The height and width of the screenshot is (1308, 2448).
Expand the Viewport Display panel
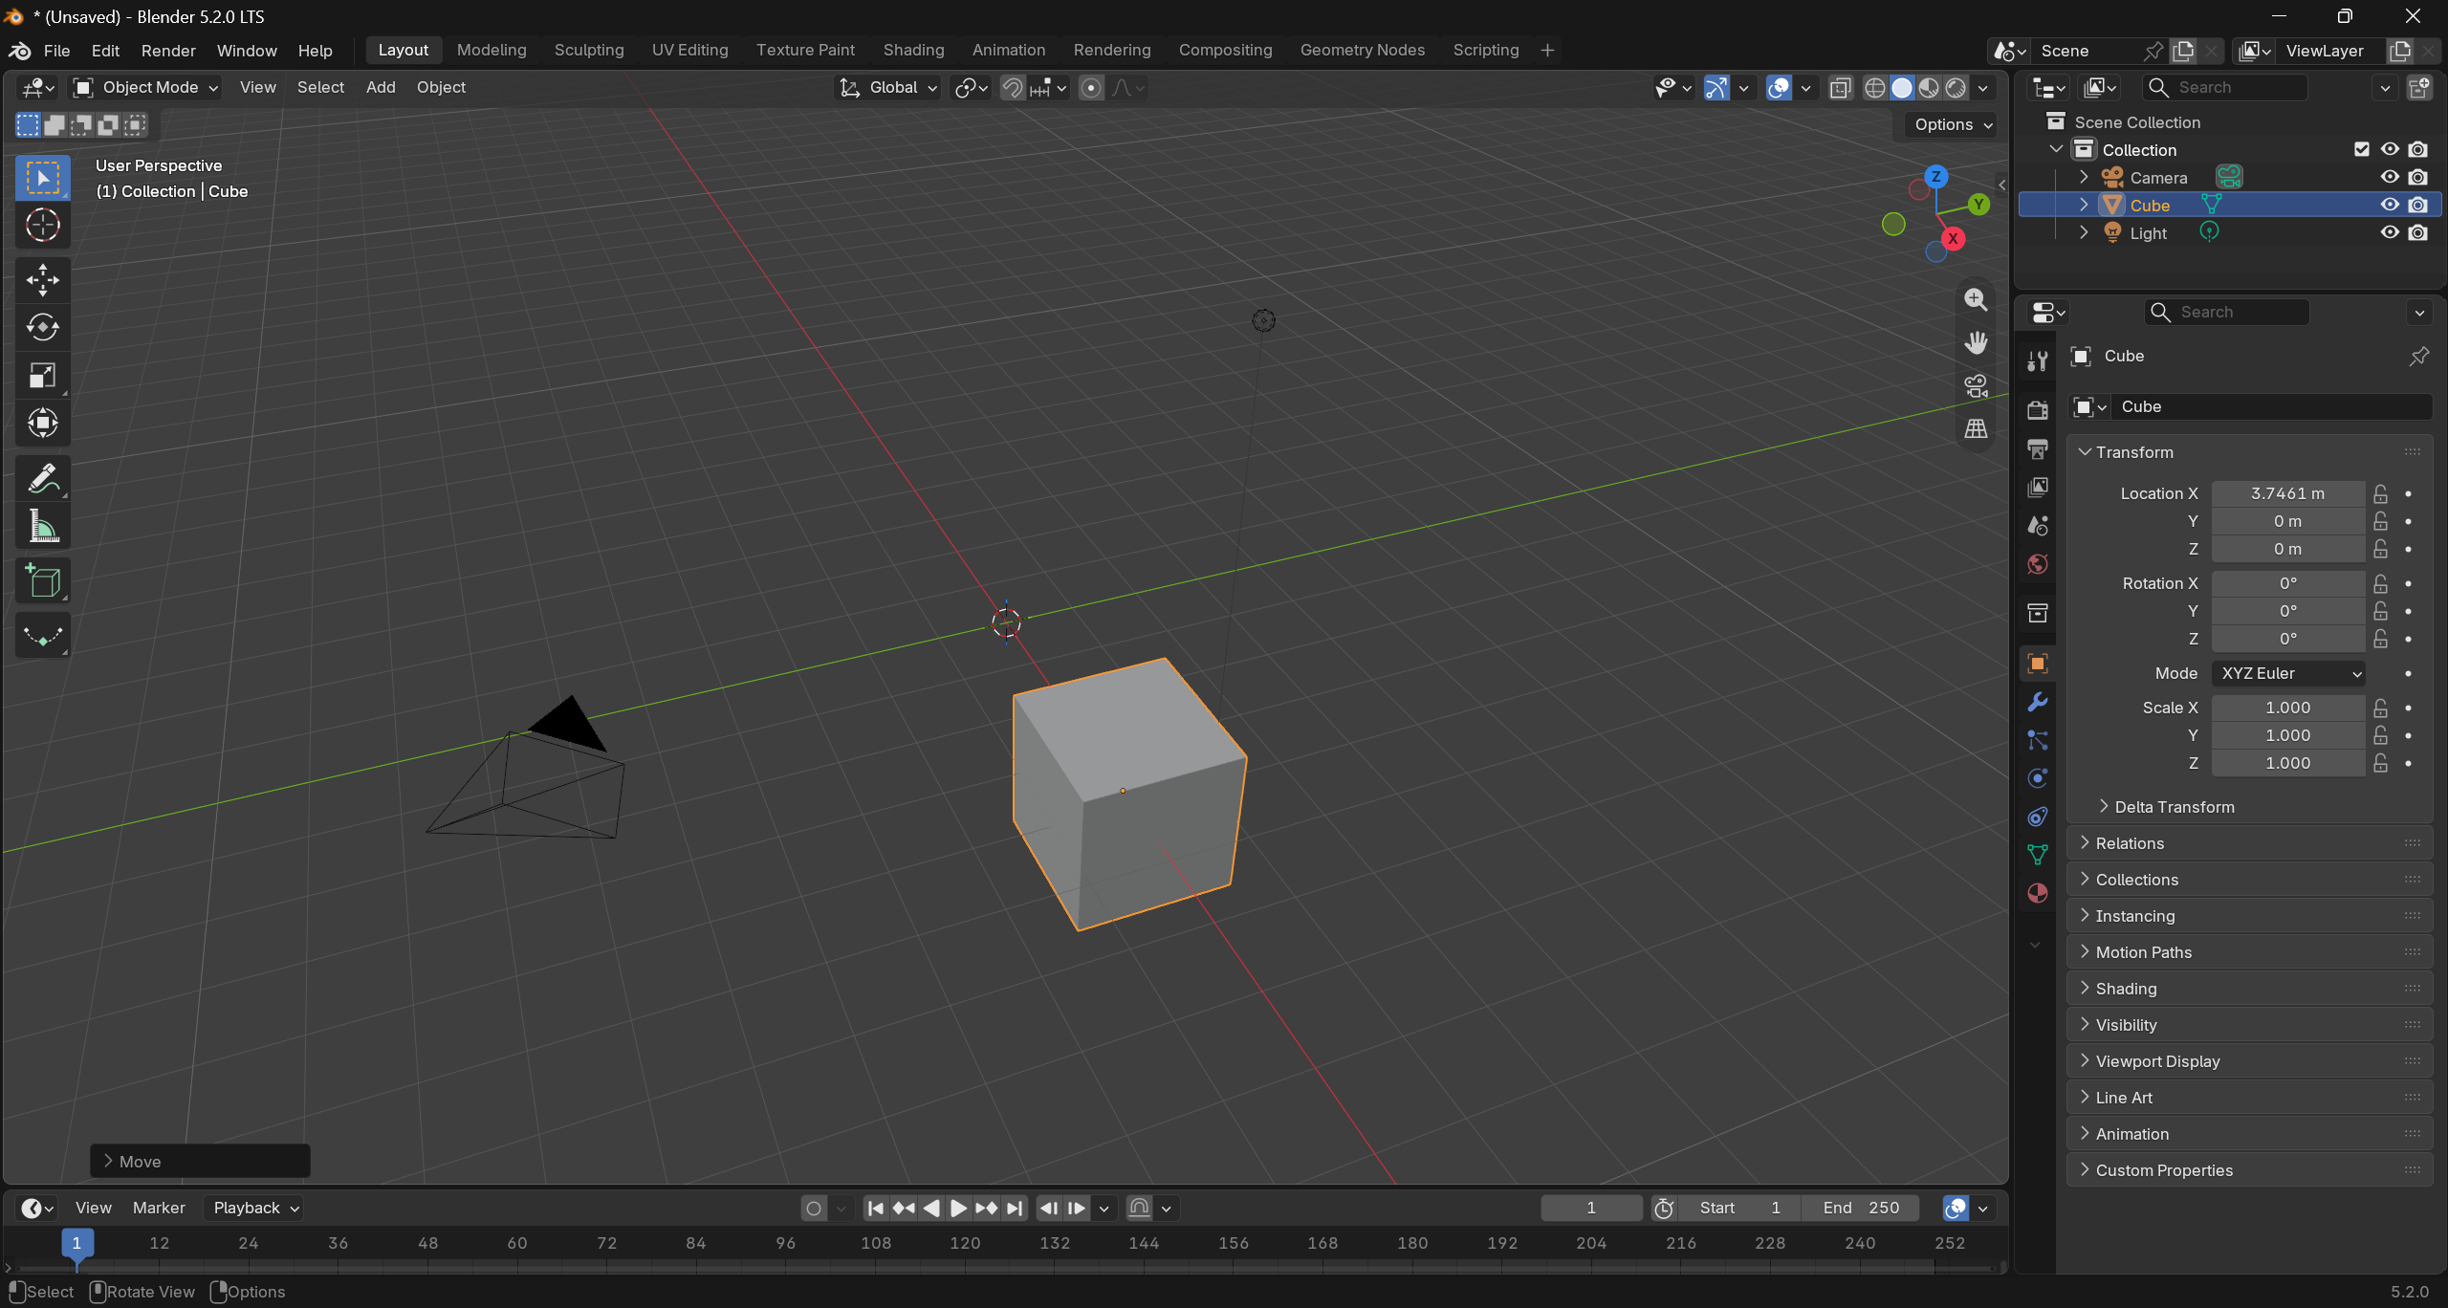pyautogui.click(x=2157, y=1061)
